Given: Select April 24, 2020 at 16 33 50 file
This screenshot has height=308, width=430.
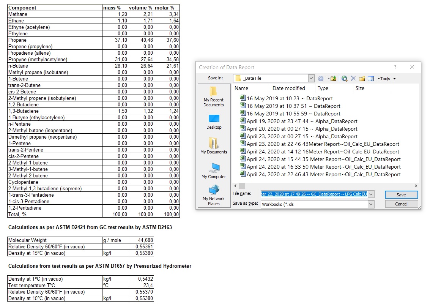Looking at the screenshot, I should (x=320, y=167).
